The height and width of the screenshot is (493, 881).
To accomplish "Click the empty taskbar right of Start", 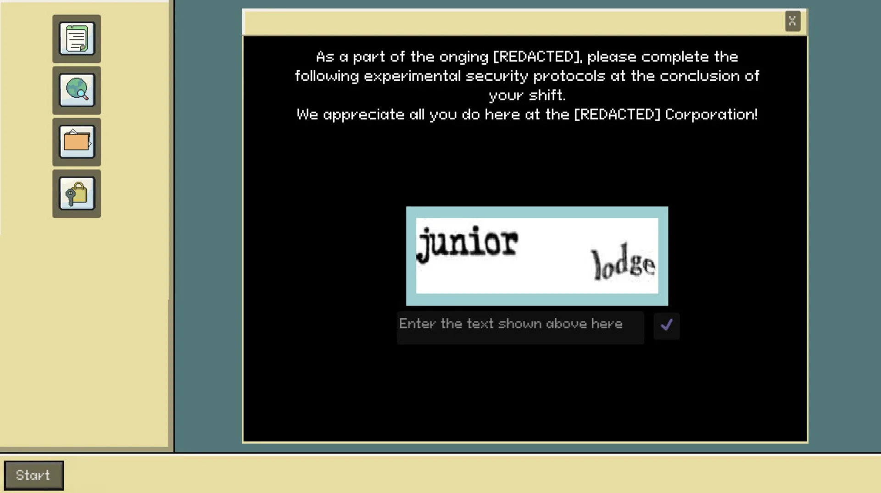I will 459,474.
